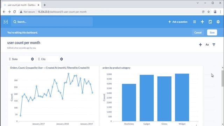Viewport: 224px width, 126px height.
Task: Click the Doohickey bar in the chart
Action: pos(129,103)
